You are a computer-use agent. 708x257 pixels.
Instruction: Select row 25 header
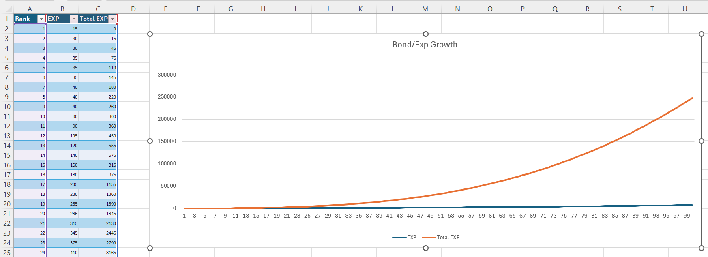click(7, 253)
